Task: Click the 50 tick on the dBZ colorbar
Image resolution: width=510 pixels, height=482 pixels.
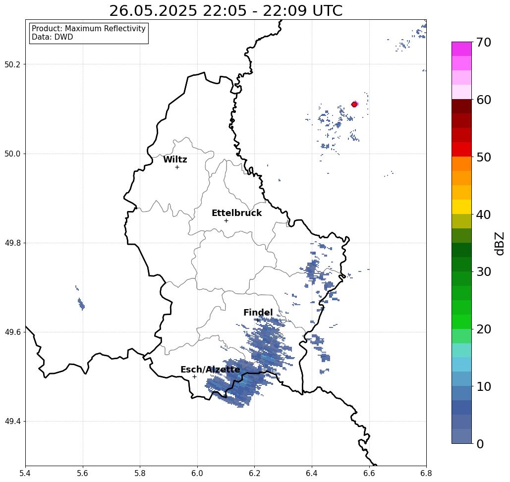Action: tap(483, 157)
